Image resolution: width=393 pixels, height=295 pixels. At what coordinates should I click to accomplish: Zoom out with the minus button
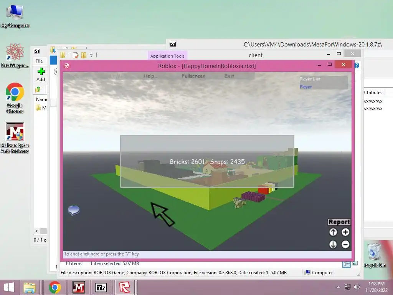(x=345, y=244)
